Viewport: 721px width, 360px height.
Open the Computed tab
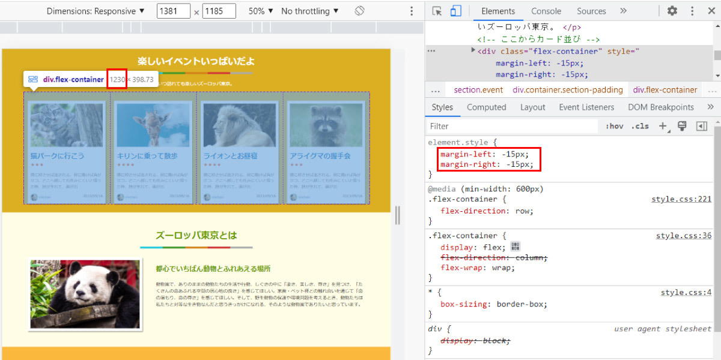(x=487, y=107)
